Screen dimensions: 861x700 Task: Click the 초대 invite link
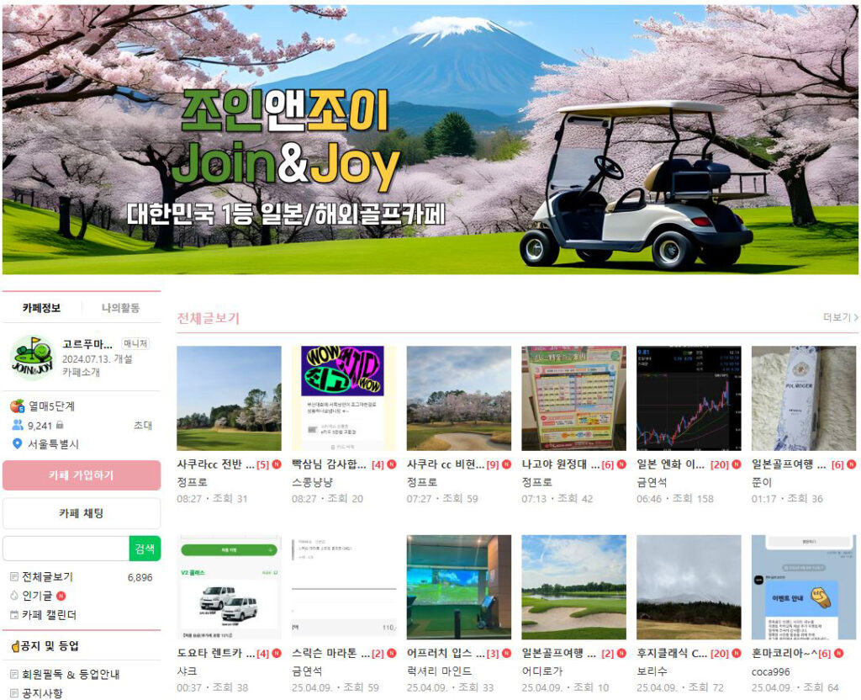click(x=143, y=425)
